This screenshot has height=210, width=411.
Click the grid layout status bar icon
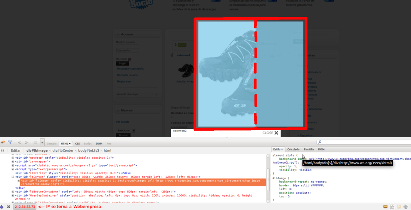[392, 207]
